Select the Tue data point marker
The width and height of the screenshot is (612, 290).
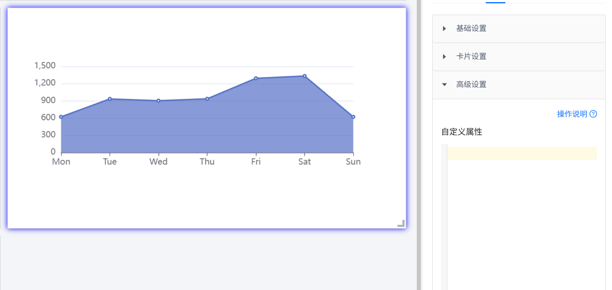tap(110, 99)
